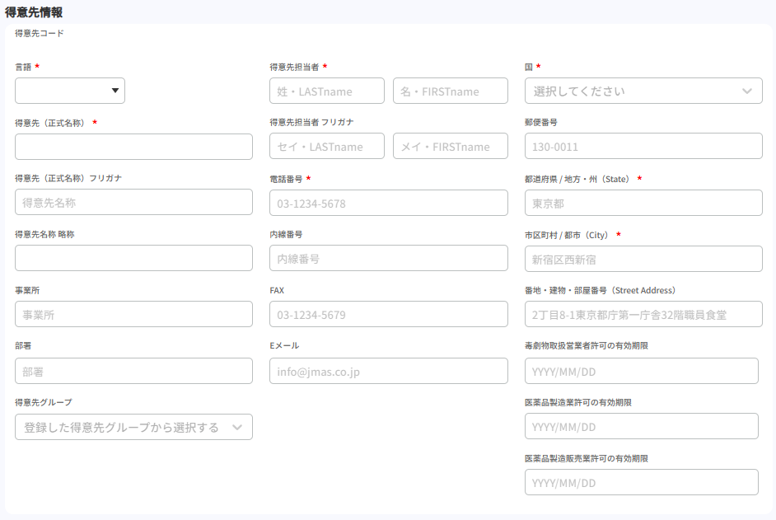Click the 名・FIRSTname contact field

click(450, 91)
